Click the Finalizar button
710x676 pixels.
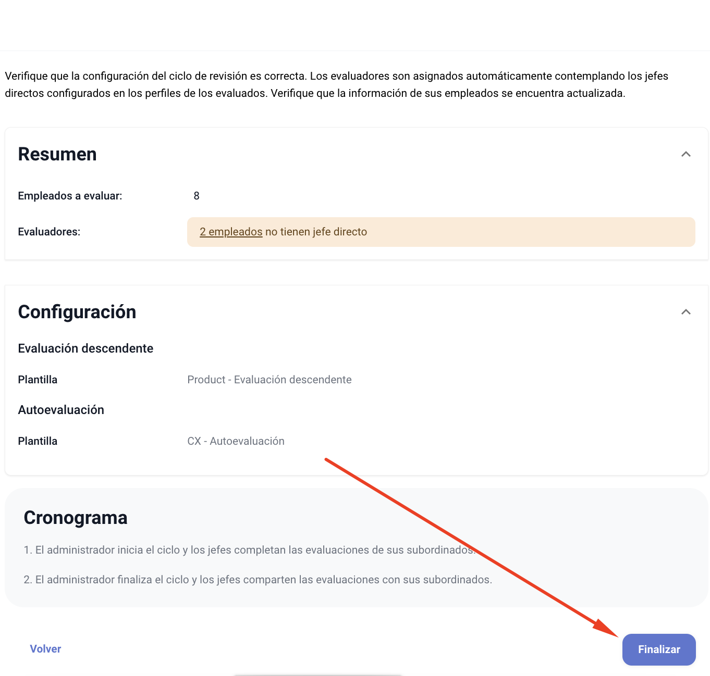(x=658, y=649)
